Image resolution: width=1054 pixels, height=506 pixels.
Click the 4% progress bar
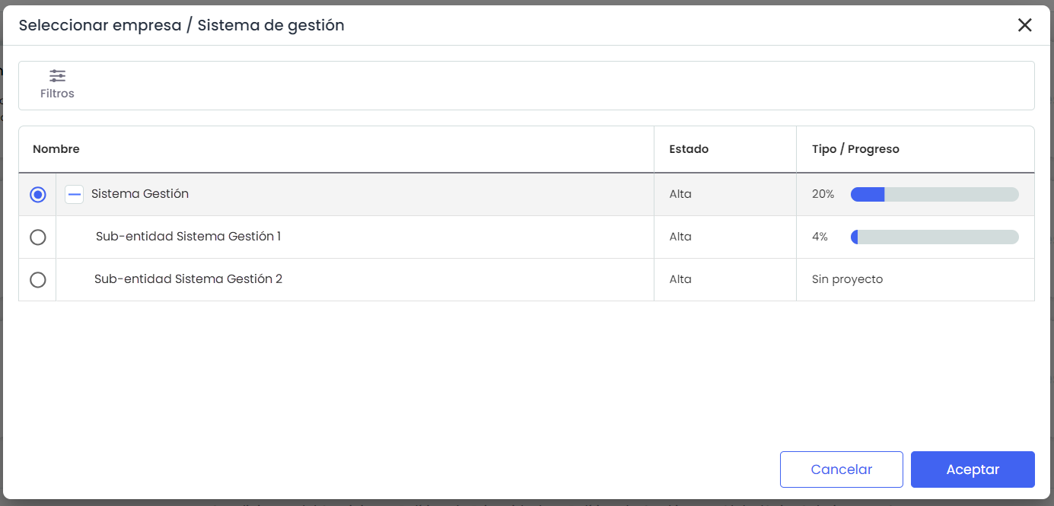[934, 237]
